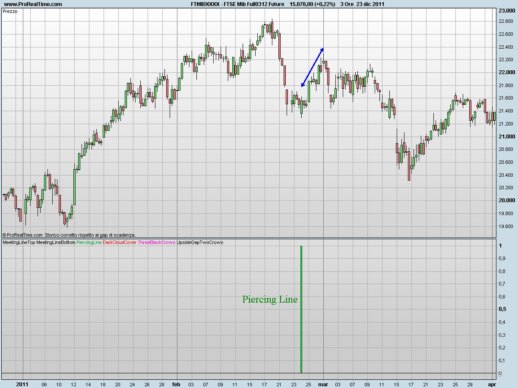Click the magenta ThreeBlackCrows indicator label
518x388 pixels.
[157, 242]
